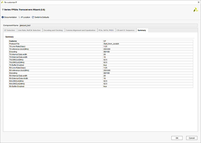Open the Documentation info icon
This screenshot has height=143, width=201.
pyautogui.click(x=3, y=17)
